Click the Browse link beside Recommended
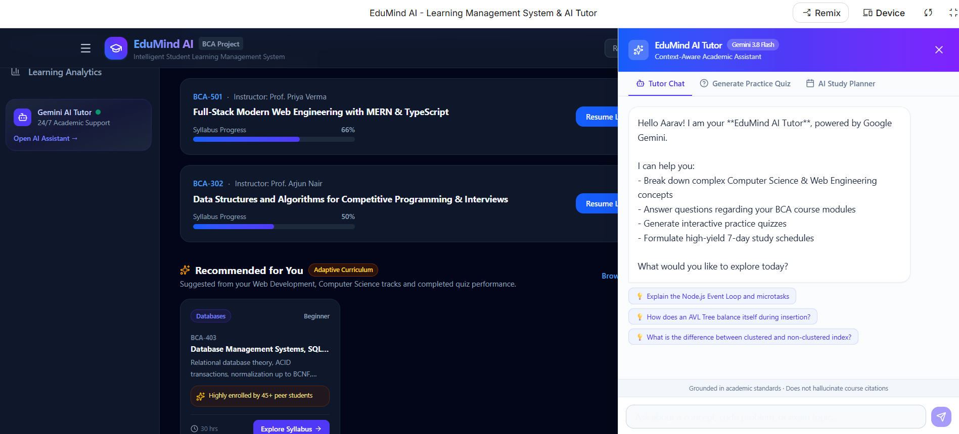This screenshot has height=434, width=959. click(610, 276)
